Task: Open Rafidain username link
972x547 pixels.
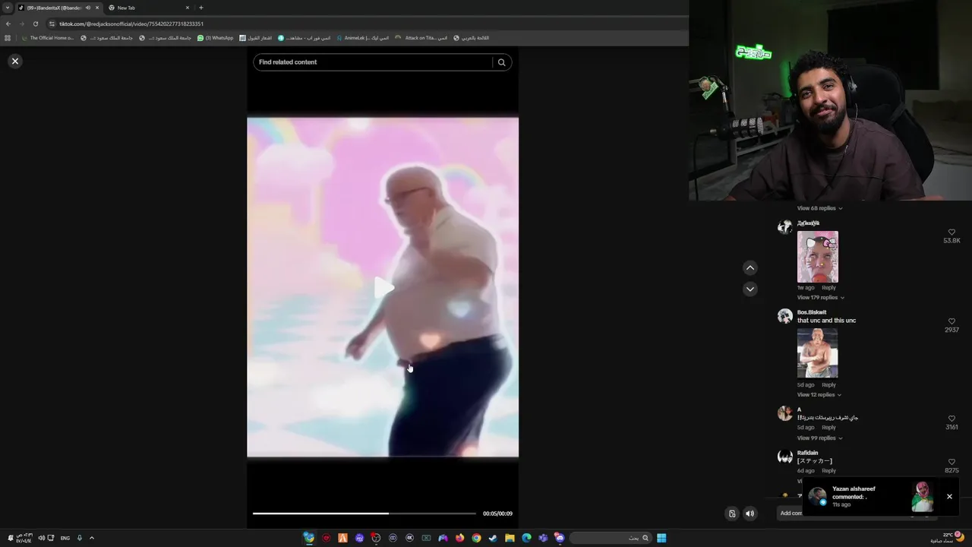Action: 807,453
